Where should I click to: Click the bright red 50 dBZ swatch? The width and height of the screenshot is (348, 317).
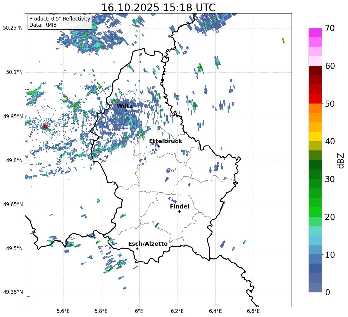315,99
